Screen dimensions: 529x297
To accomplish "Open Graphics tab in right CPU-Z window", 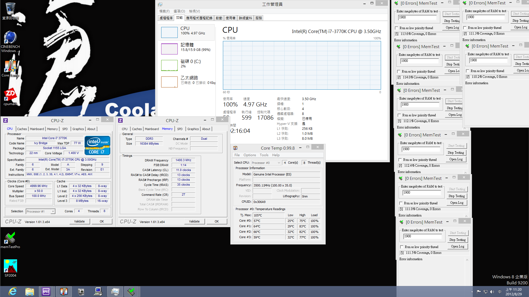I will coord(193,129).
